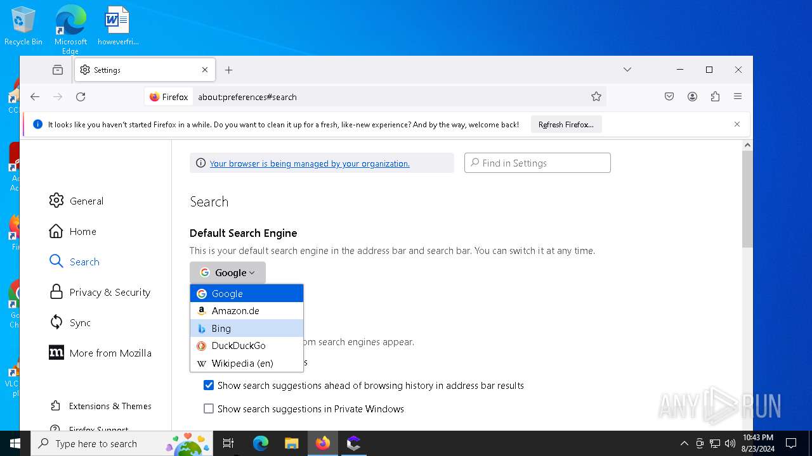Launch Microsoft Edge from the taskbar
The width and height of the screenshot is (812, 456).
coord(261,443)
